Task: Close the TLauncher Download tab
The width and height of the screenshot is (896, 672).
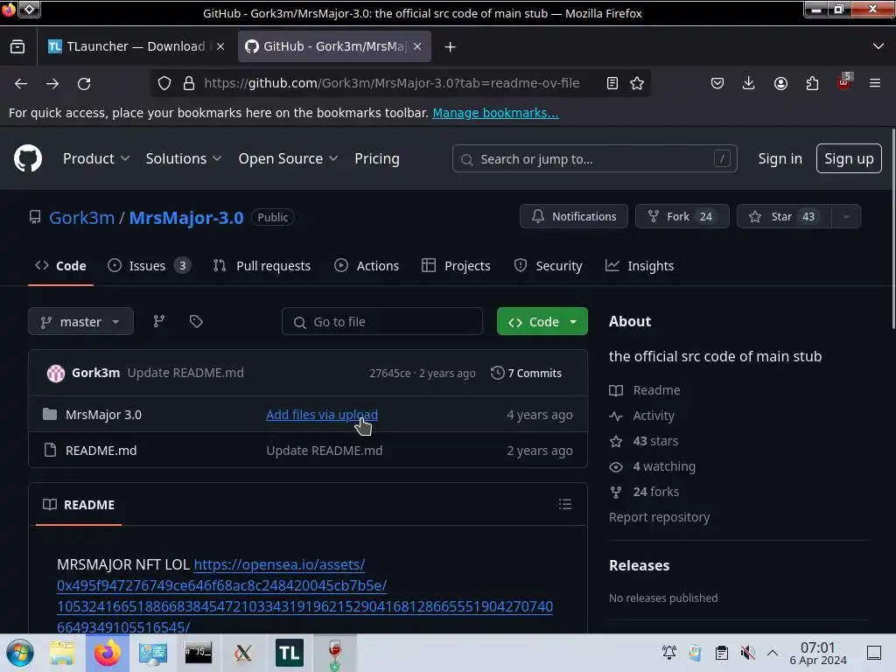Action: click(x=220, y=46)
